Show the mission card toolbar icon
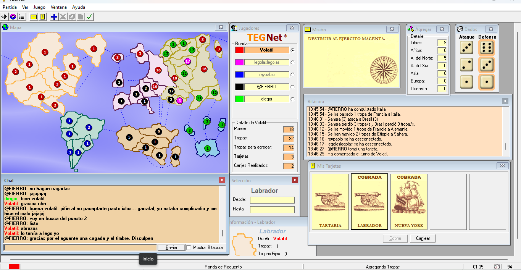Viewport: 521px width, 270px height. [x=34, y=17]
